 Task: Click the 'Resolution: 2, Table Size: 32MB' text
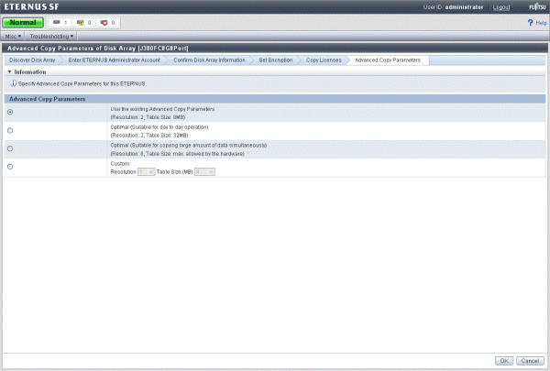tap(149, 136)
